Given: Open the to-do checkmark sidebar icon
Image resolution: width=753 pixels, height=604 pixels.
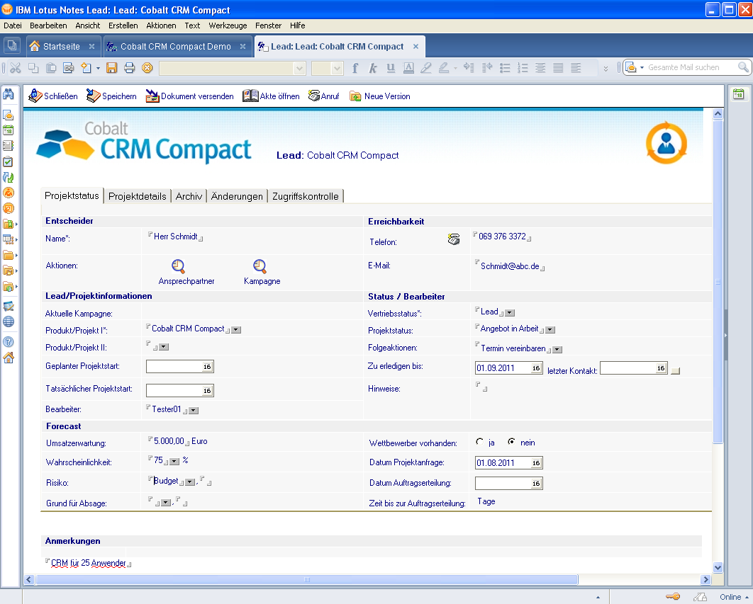Looking at the screenshot, I should pos(9,161).
